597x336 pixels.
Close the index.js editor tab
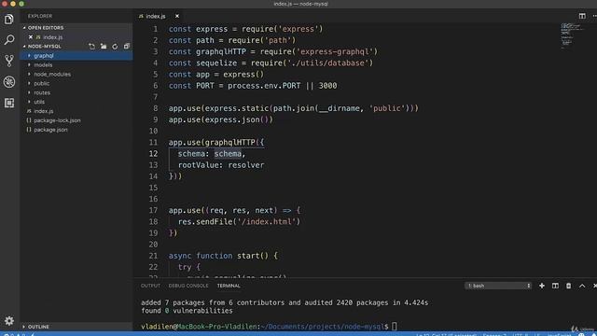pos(177,16)
